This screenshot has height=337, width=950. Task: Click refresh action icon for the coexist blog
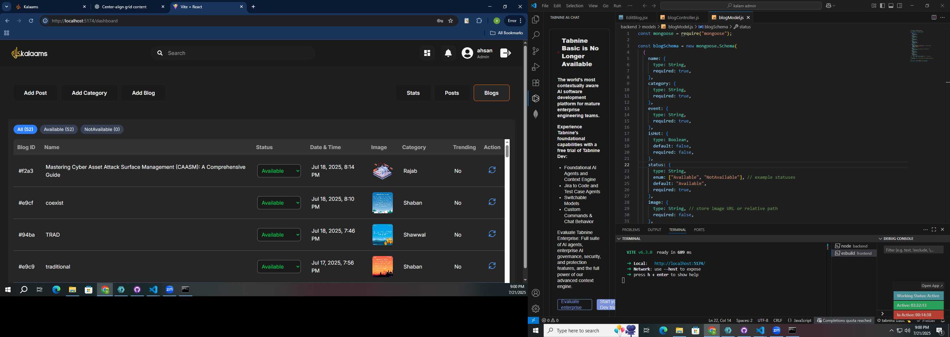click(x=492, y=202)
